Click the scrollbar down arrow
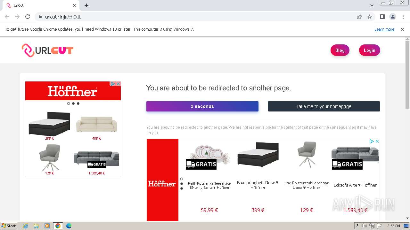 (x=407, y=218)
